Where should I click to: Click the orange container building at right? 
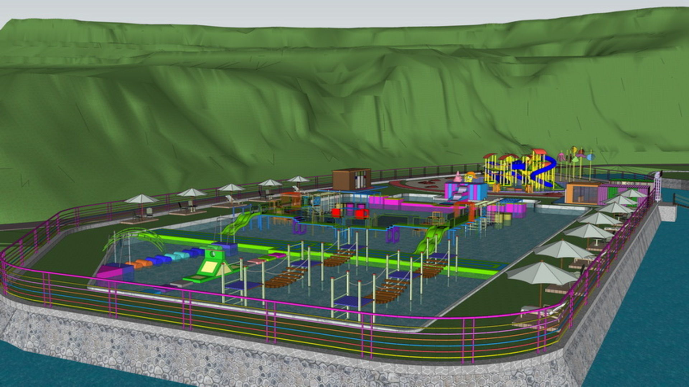pos(582,194)
